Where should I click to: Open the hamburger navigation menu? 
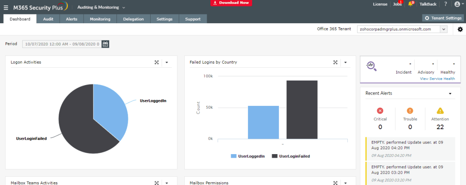click(6, 8)
